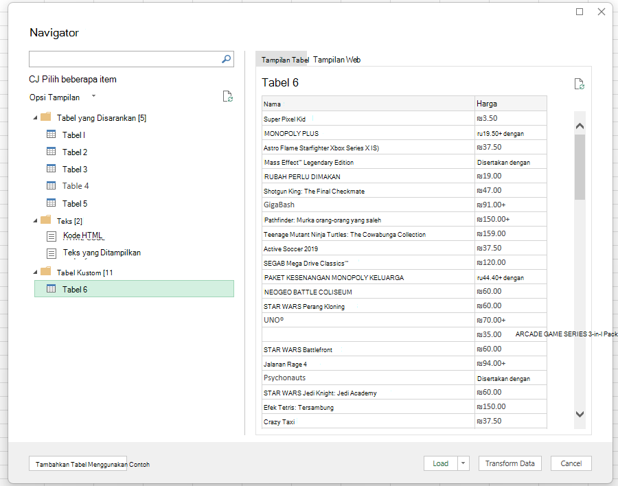Click the SEGA Mega Drive Classics cell
Screen dimensions: 618x486
click(368, 263)
